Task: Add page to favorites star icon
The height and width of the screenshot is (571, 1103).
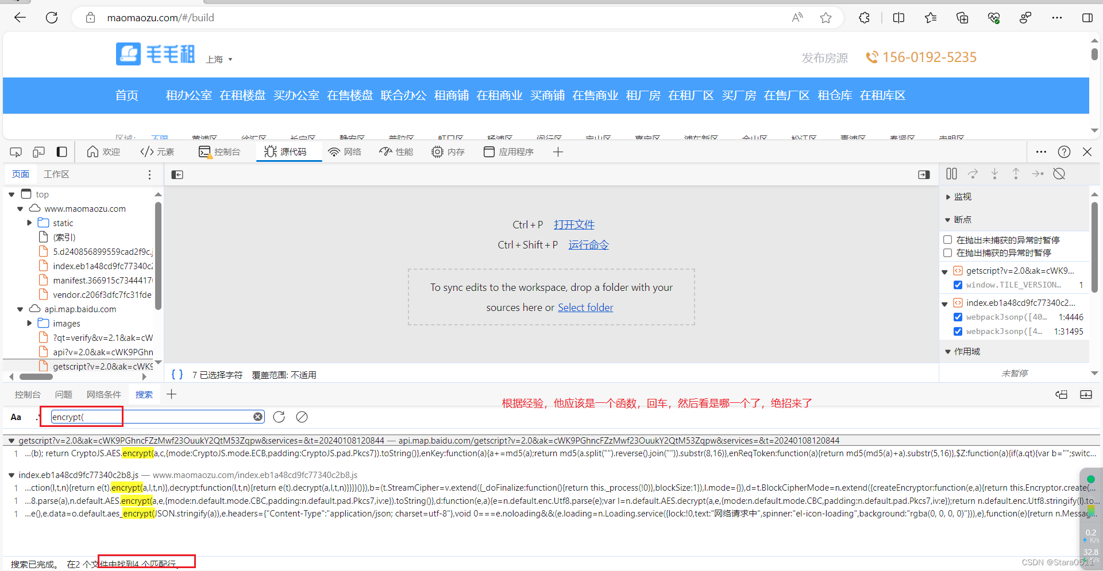Action: (826, 18)
